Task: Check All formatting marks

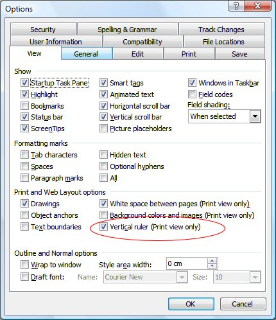Action: [x=103, y=178]
